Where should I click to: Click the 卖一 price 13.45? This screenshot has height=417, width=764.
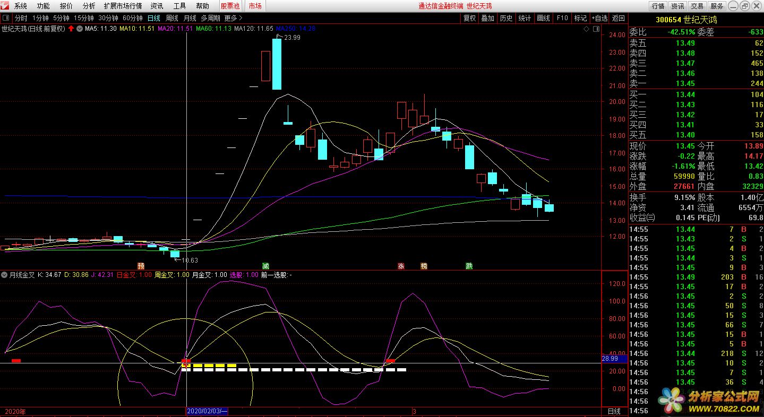coord(685,84)
